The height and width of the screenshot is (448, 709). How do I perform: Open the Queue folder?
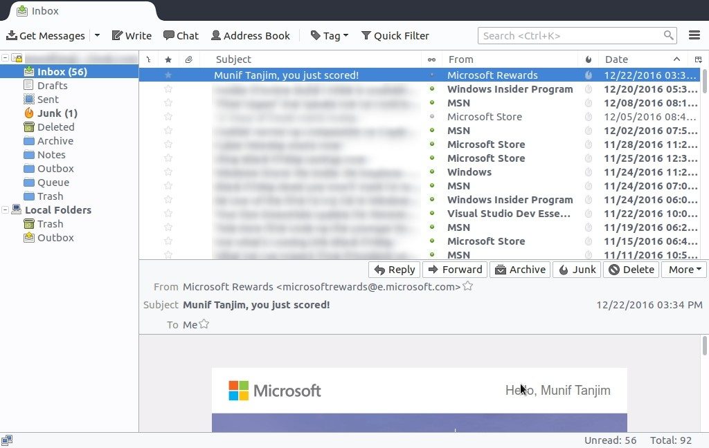coord(53,183)
